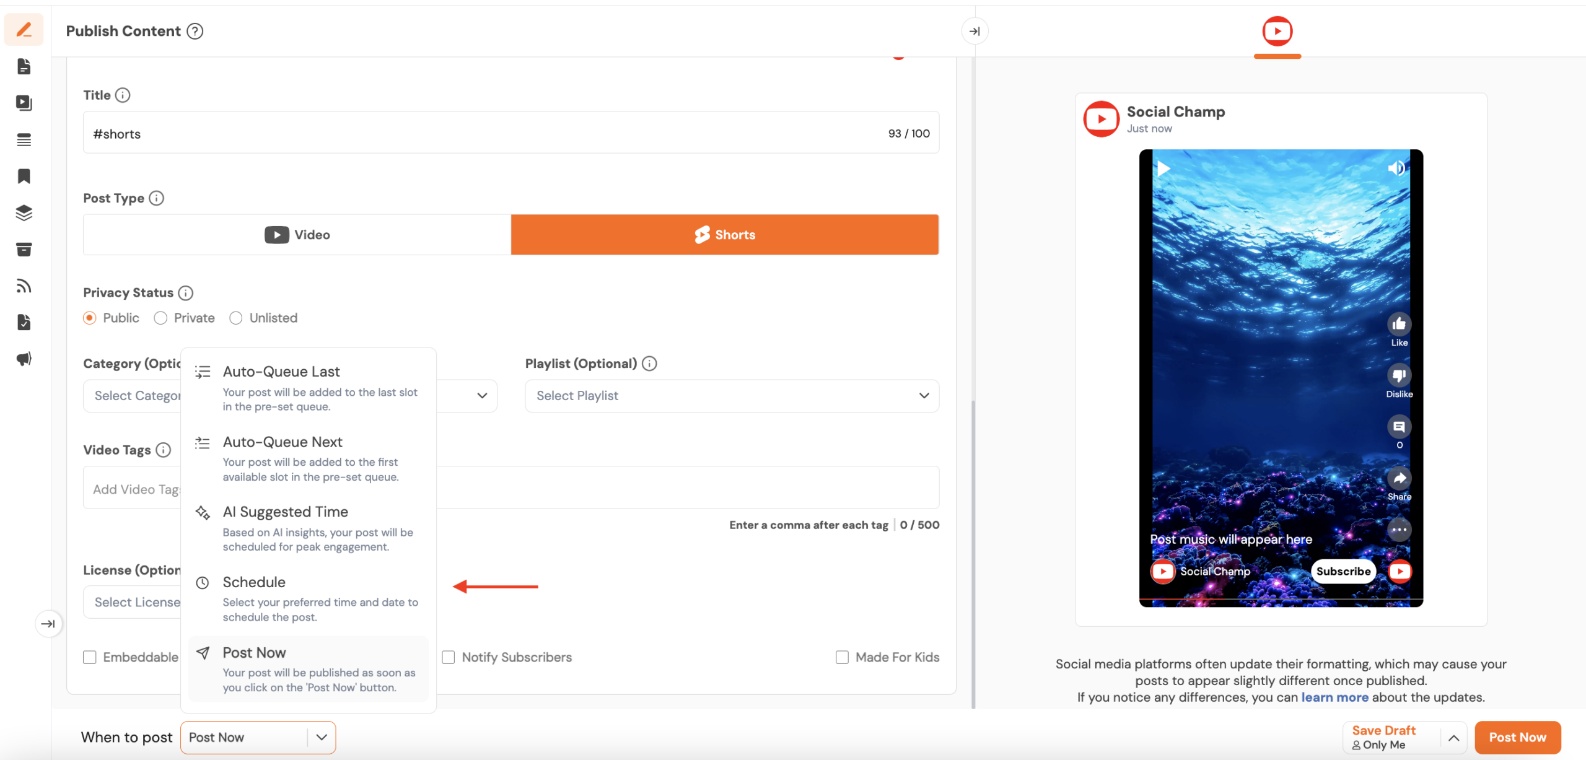Select the Private privacy radio button
The image size is (1586, 760).
pyautogui.click(x=160, y=318)
